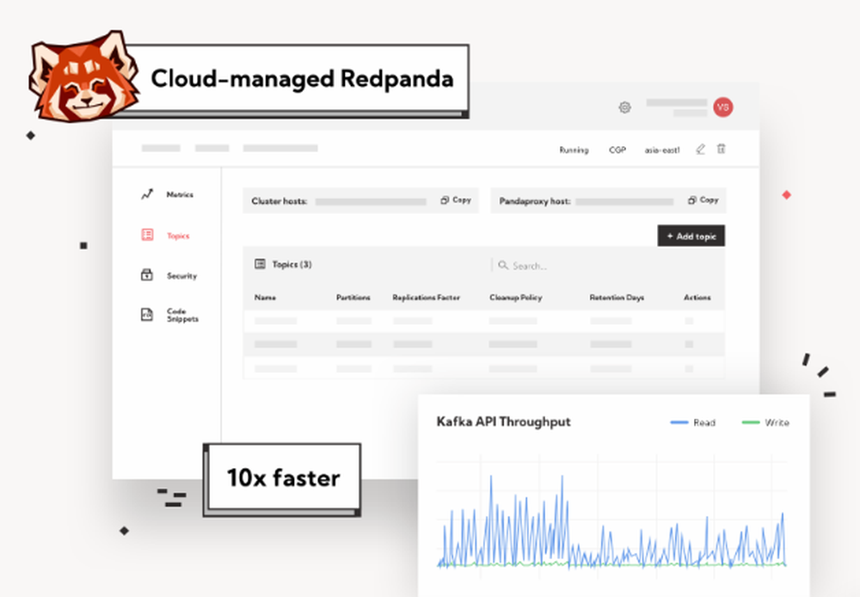Open the settings gear icon
The height and width of the screenshot is (597, 860).
[x=624, y=108]
